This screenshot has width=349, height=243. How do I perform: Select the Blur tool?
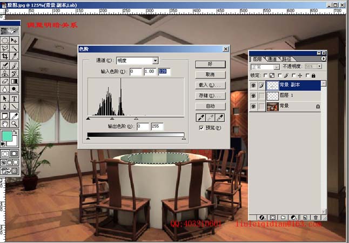(5, 89)
